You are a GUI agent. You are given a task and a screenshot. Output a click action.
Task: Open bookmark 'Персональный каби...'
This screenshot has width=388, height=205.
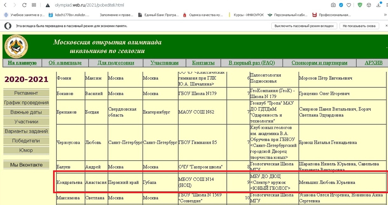point(288,15)
